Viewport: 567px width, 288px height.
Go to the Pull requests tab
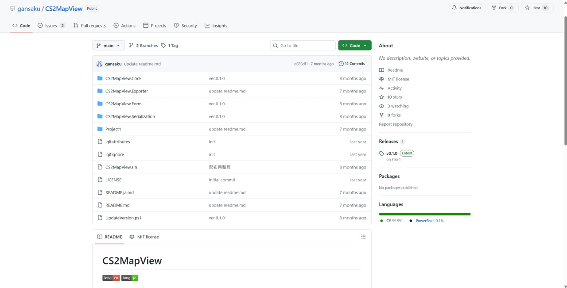89,26
